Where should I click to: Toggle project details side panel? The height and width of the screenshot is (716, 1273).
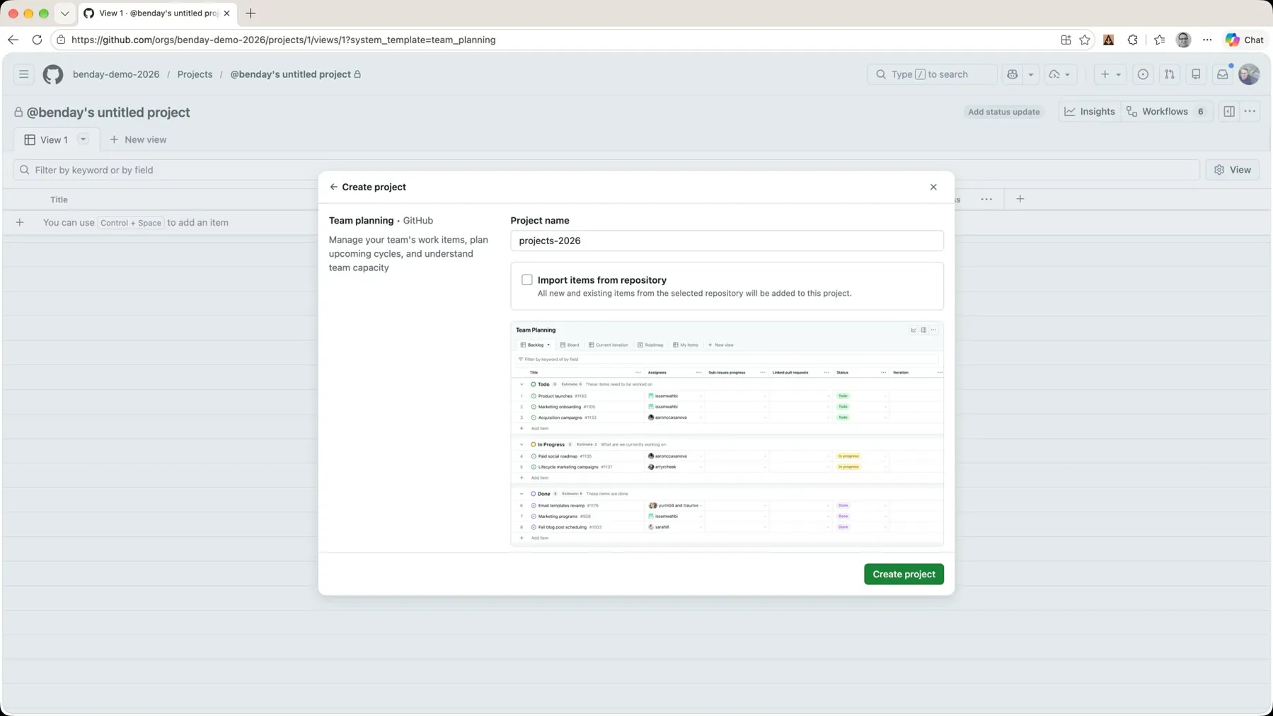click(x=1229, y=111)
